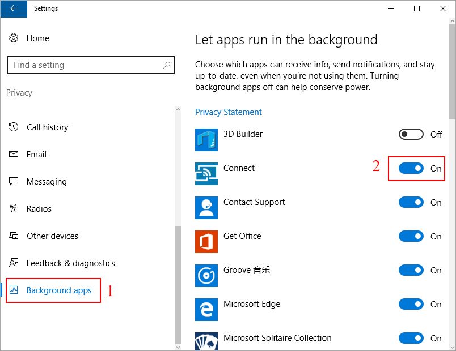Click the Messaging speech bubble icon
Image resolution: width=456 pixels, height=351 pixels.
point(14,181)
